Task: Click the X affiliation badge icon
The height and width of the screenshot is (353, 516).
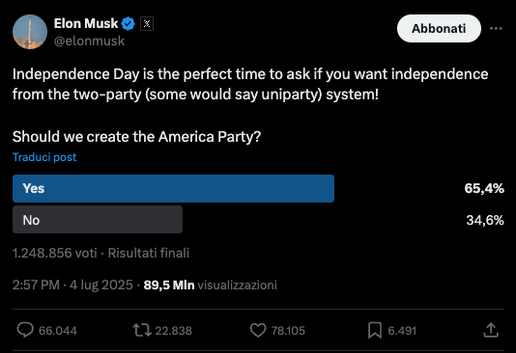Action: [x=147, y=24]
